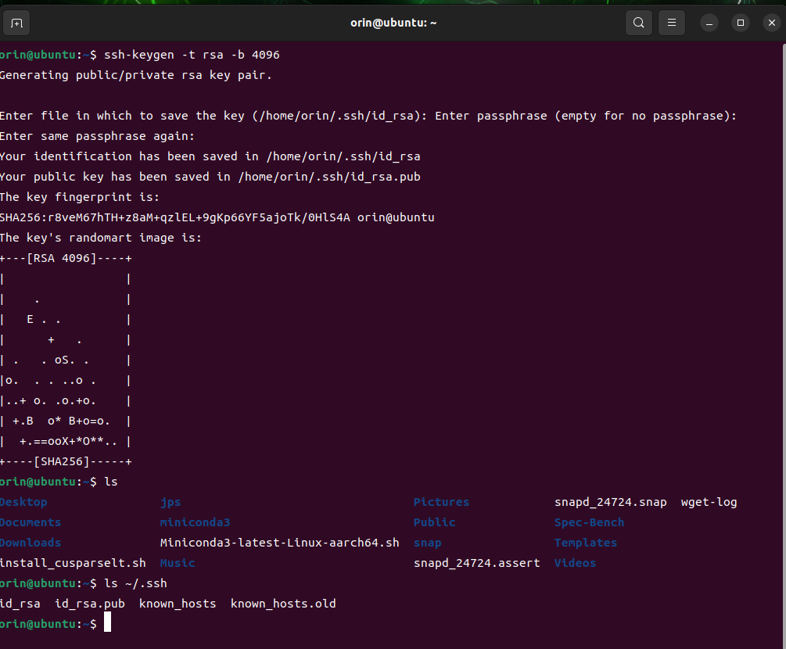Image resolution: width=786 pixels, height=649 pixels.
Task: Click the snap directory name
Action: [x=428, y=543]
